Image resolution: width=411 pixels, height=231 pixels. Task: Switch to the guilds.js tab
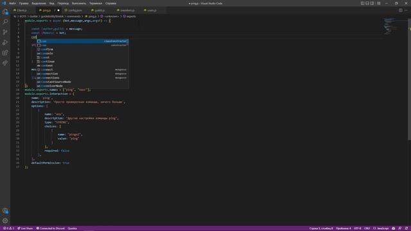pos(100,10)
